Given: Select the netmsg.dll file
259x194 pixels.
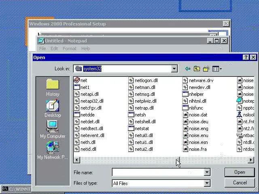Looking at the screenshot, I should coord(142,94).
